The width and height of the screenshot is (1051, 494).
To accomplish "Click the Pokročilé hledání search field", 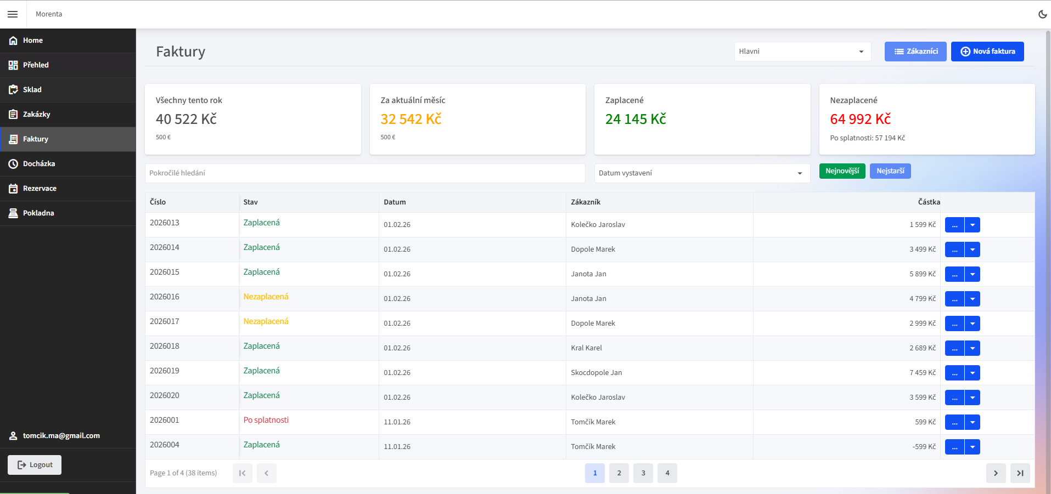I will [365, 173].
